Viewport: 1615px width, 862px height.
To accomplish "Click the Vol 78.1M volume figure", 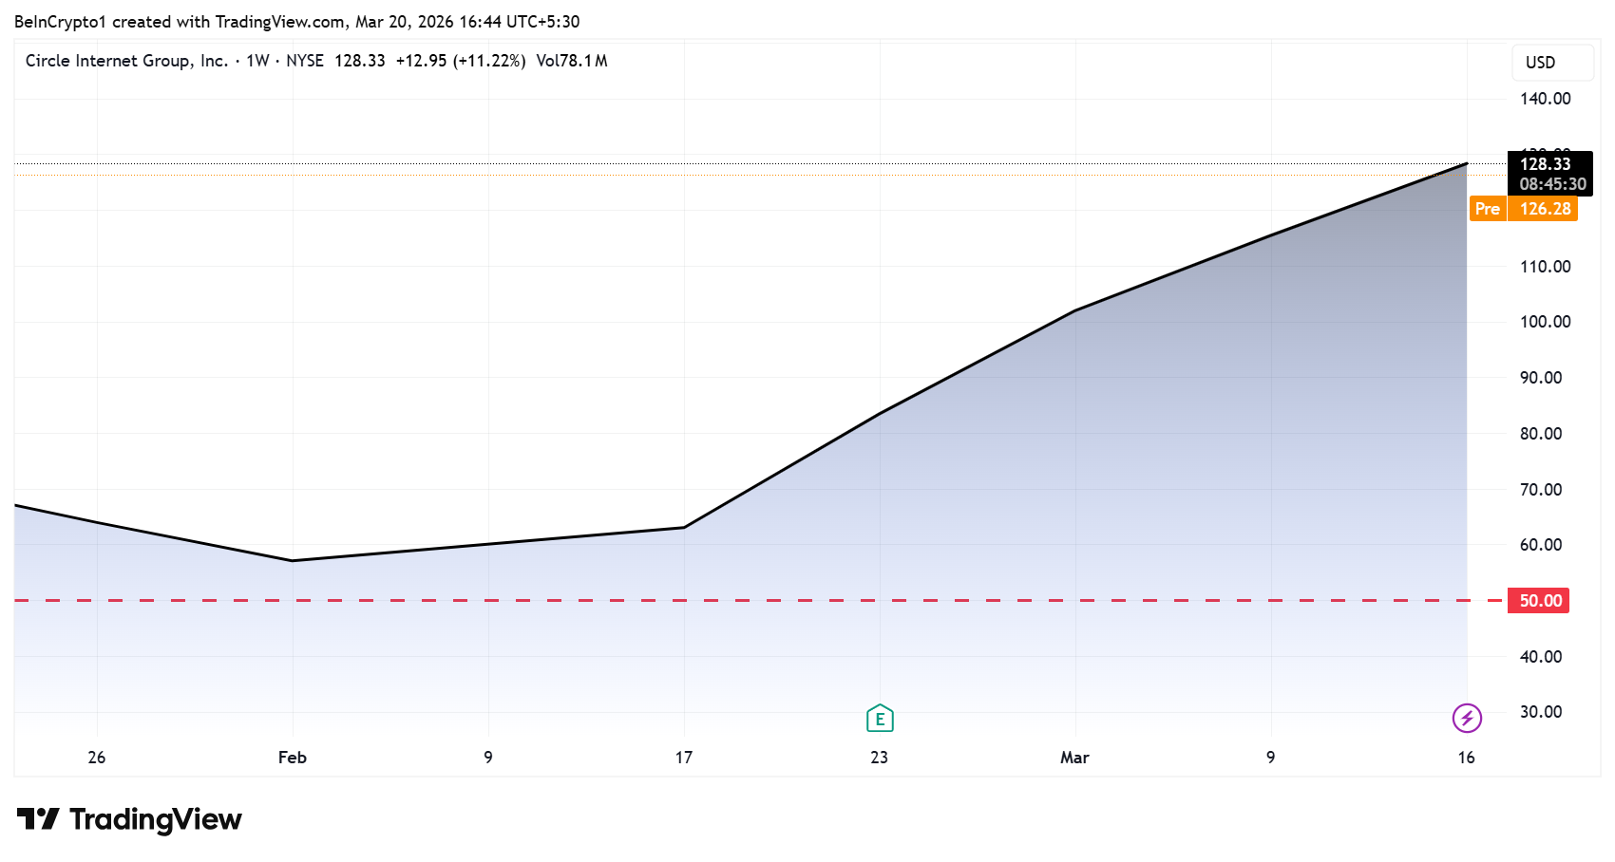I will coord(573,60).
